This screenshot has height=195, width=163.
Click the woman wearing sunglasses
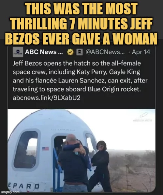tap(101, 167)
